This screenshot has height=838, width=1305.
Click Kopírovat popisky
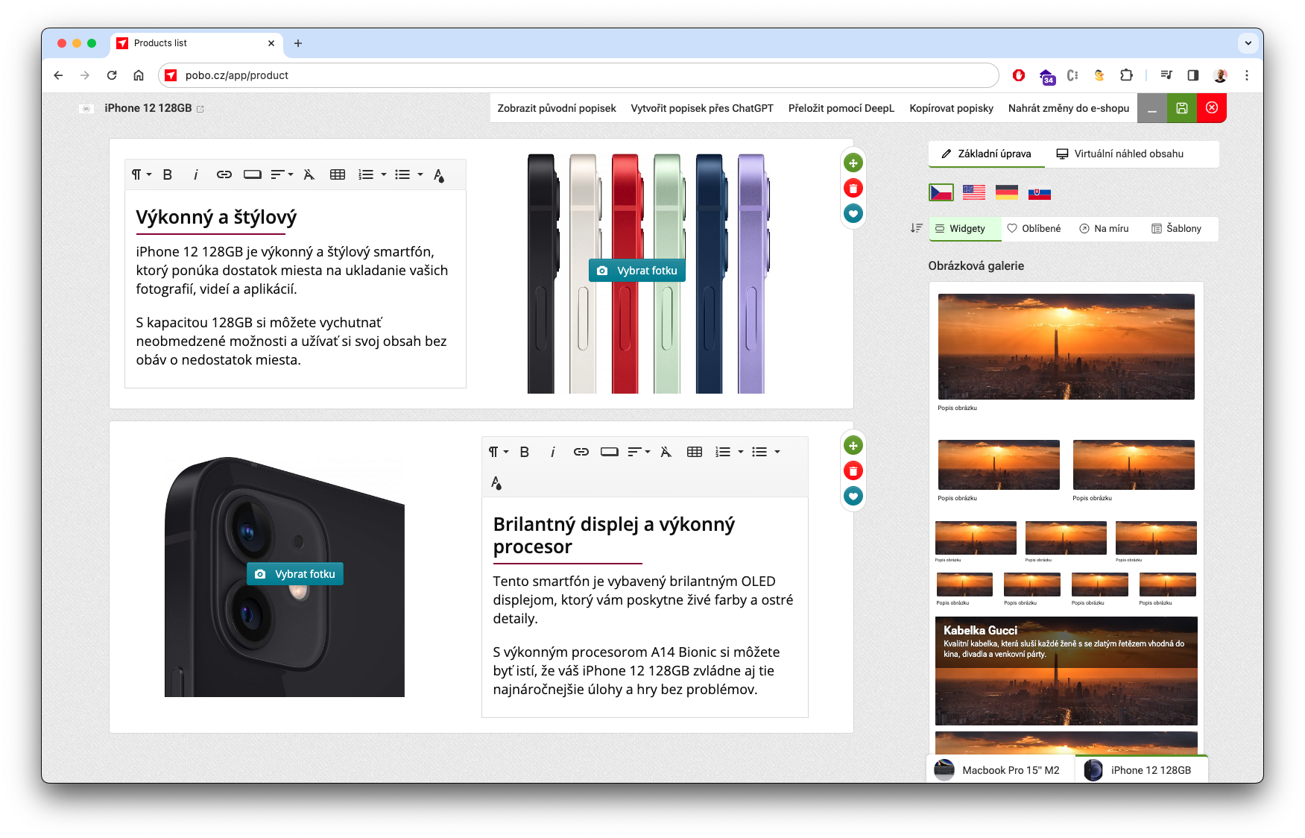pyautogui.click(x=952, y=108)
